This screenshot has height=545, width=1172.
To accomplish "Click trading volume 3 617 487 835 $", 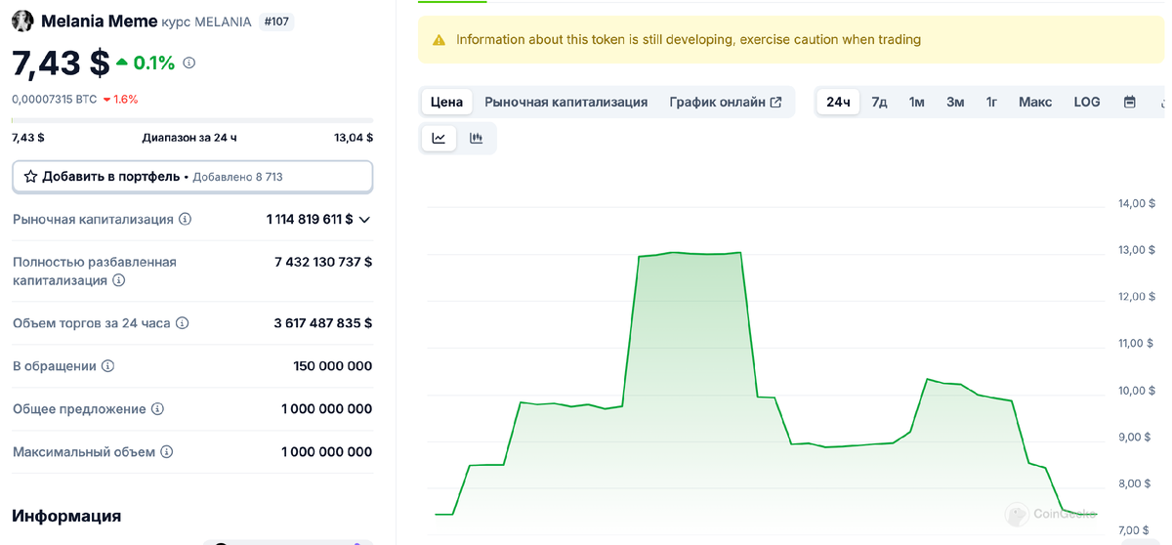I will (x=323, y=323).
